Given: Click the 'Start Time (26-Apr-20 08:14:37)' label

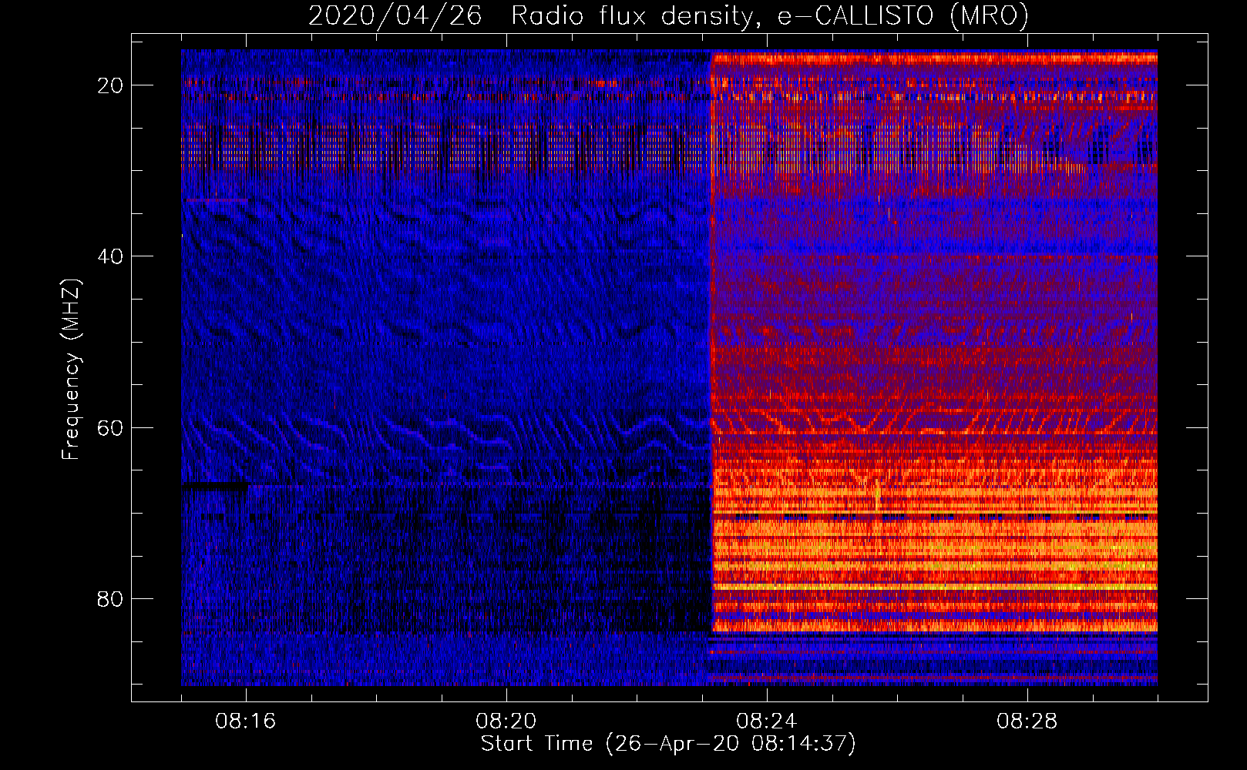Looking at the screenshot, I should click(x=668, y=744).
